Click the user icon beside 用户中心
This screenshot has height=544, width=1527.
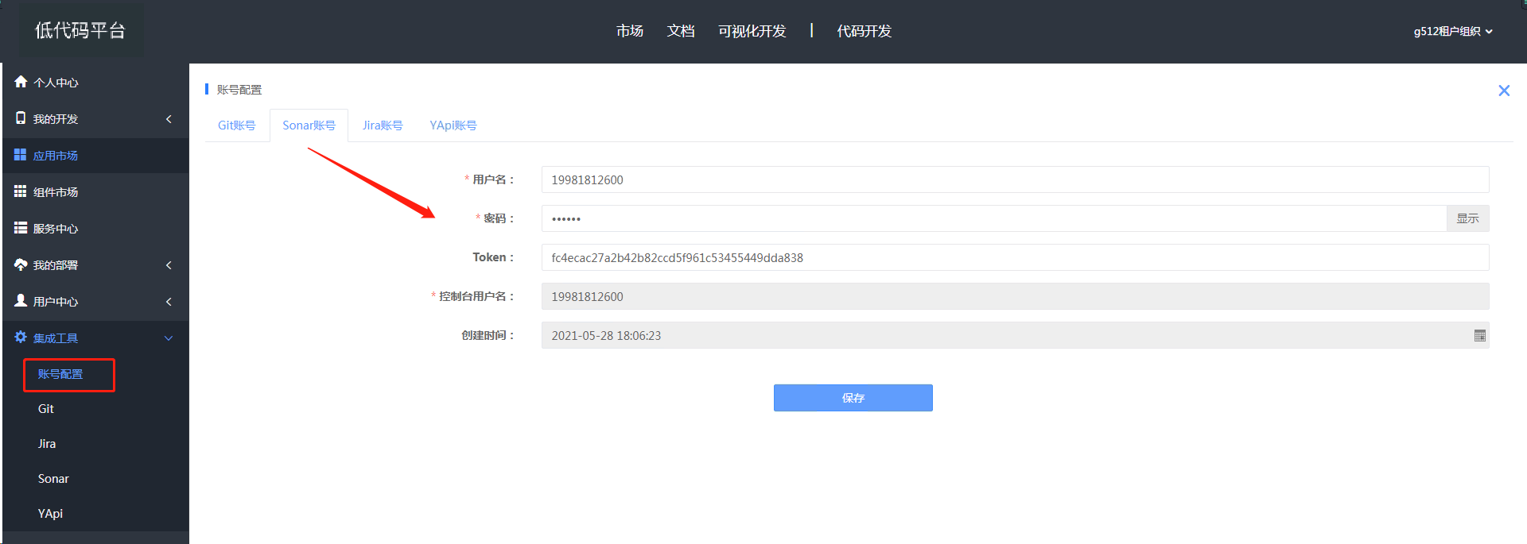click(x=21, y=301)
